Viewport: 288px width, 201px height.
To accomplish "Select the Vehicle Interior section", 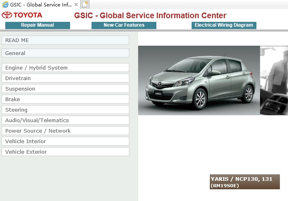I will [x=65, y=141].
